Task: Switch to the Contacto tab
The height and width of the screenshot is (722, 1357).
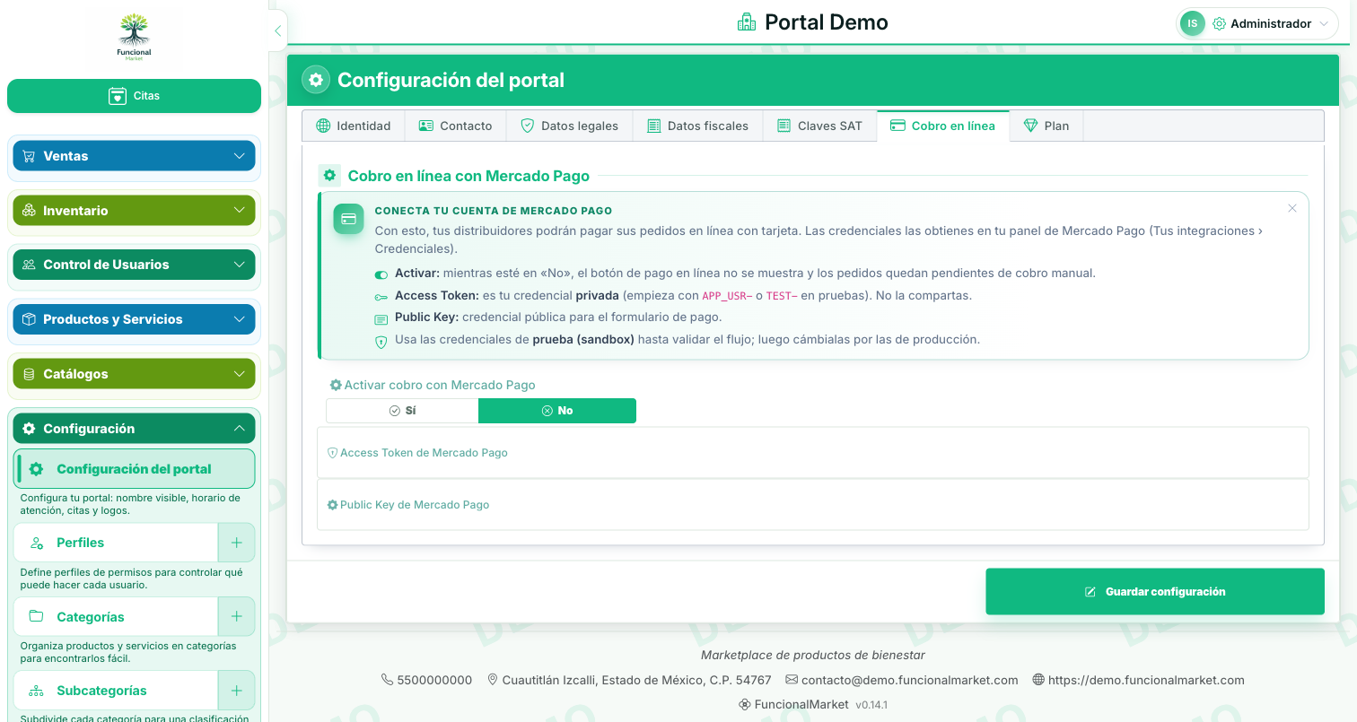Action: pos(456,126)
